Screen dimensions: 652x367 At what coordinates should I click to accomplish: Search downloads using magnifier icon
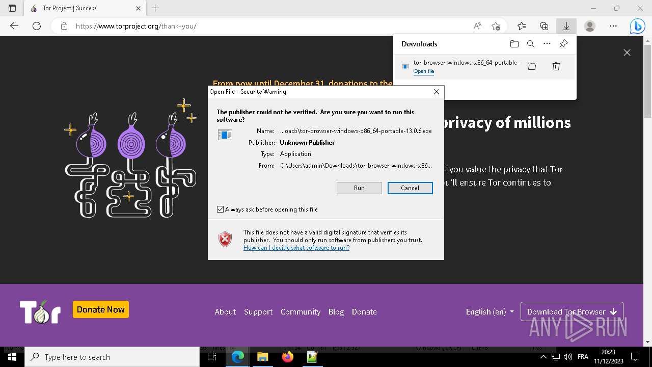coord(531,44)
